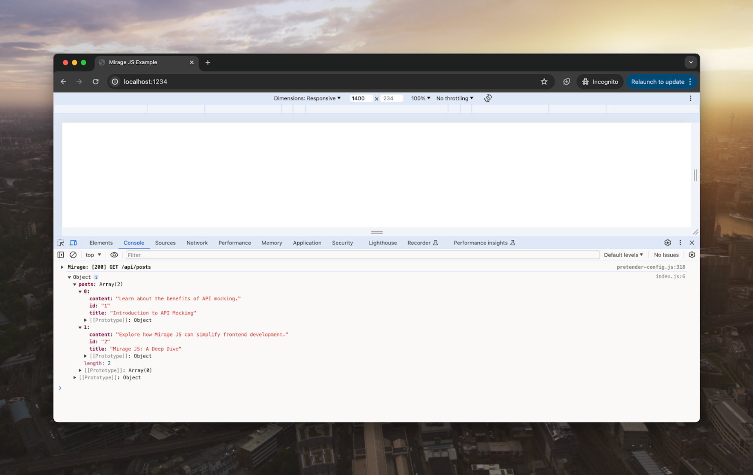The height and width of the screenshot is (475, 753).
Task: Switch to the Network tab
Action: (197, 243)
